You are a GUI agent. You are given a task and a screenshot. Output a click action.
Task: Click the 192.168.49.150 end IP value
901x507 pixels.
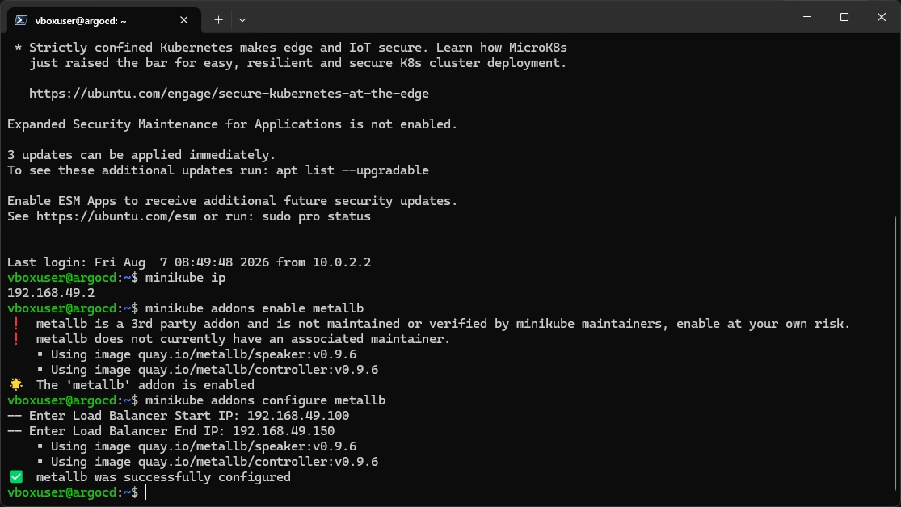pos(284,430)
